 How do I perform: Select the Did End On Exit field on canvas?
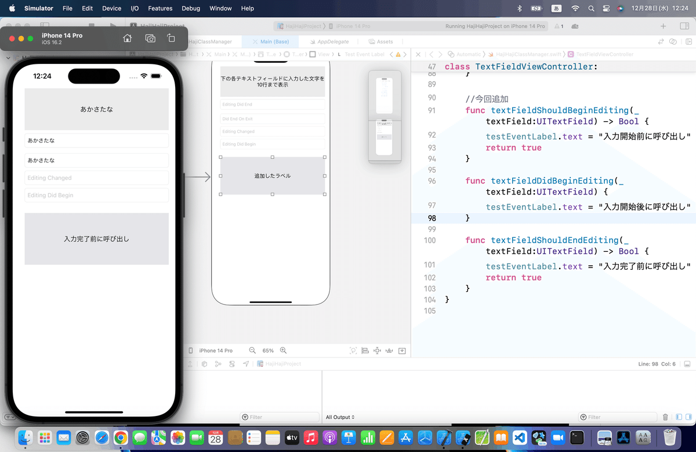(x=273, y=118)
